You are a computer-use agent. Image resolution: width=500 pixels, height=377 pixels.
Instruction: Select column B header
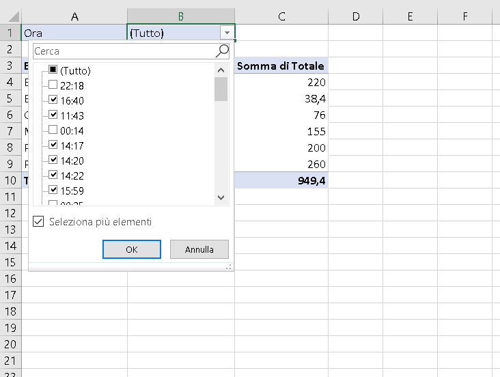[x=181, y=16]
